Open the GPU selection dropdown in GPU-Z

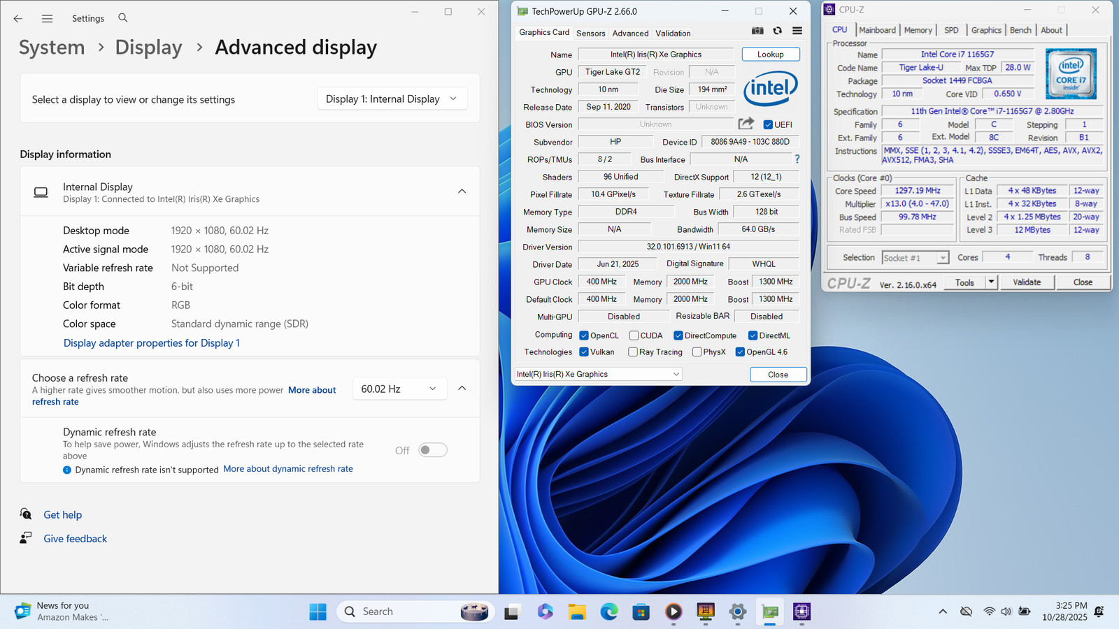(598, 375)
